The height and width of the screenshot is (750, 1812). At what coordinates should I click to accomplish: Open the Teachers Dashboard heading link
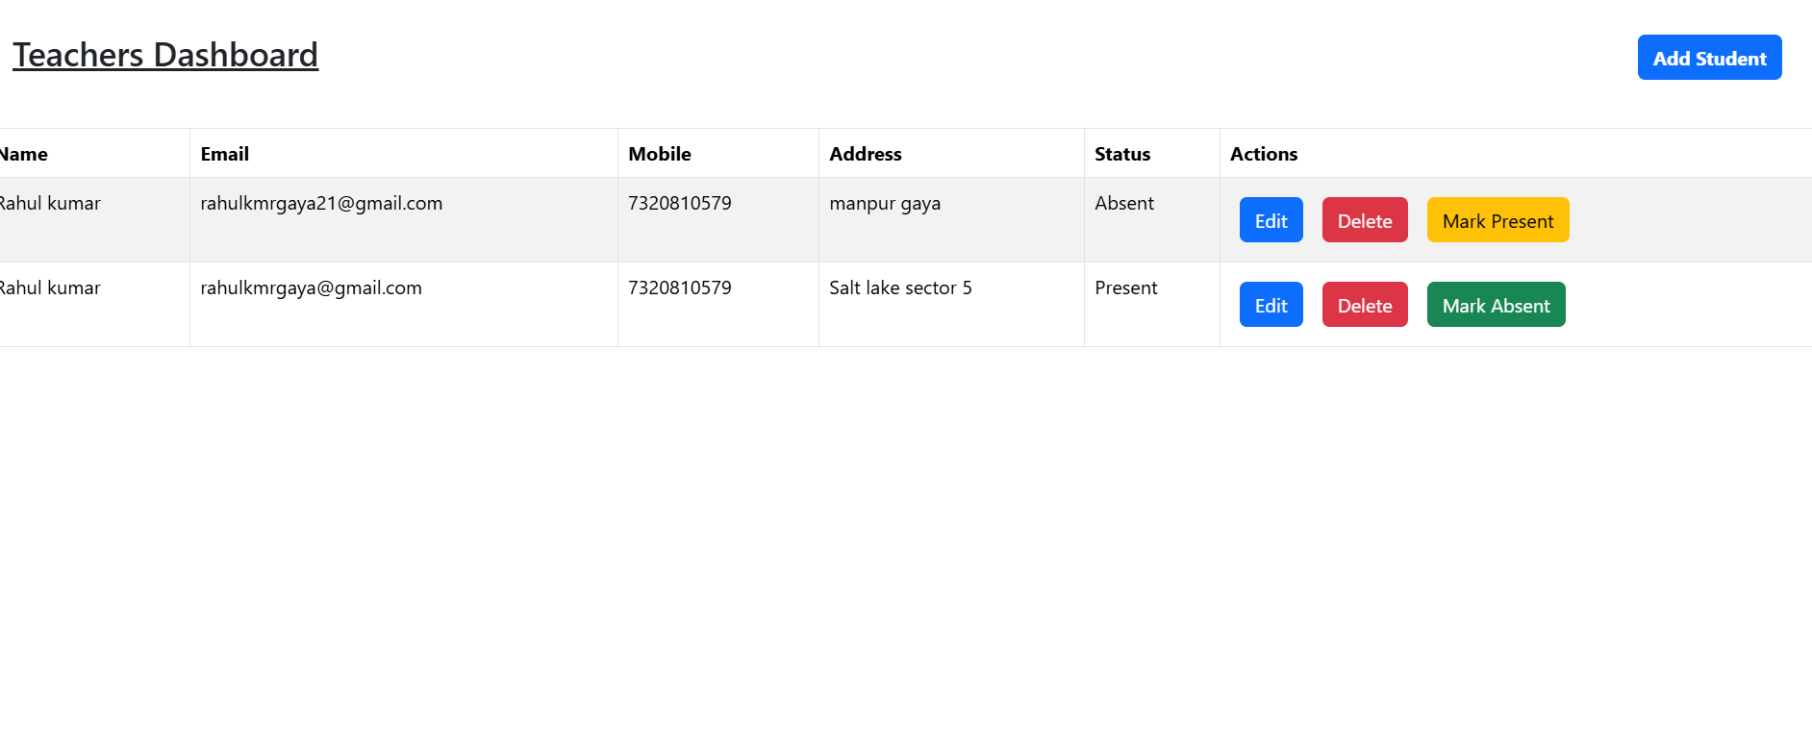(165, 55)
